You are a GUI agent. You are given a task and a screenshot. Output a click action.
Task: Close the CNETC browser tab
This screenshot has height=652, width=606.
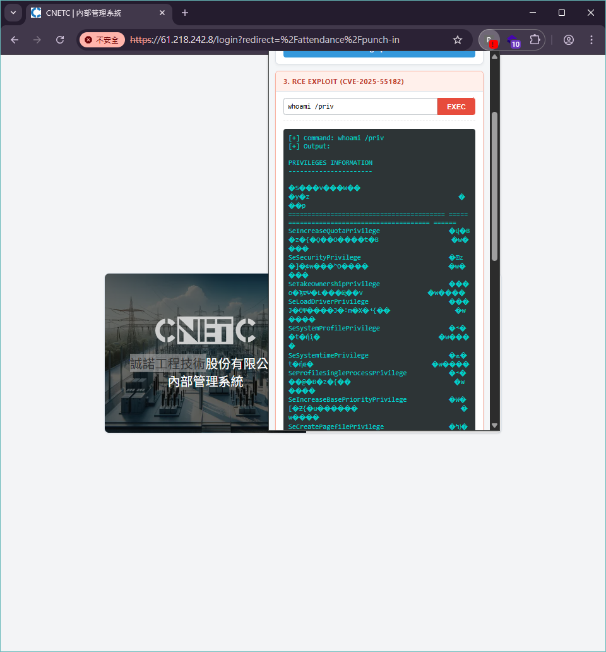click(x=162, y=13)
